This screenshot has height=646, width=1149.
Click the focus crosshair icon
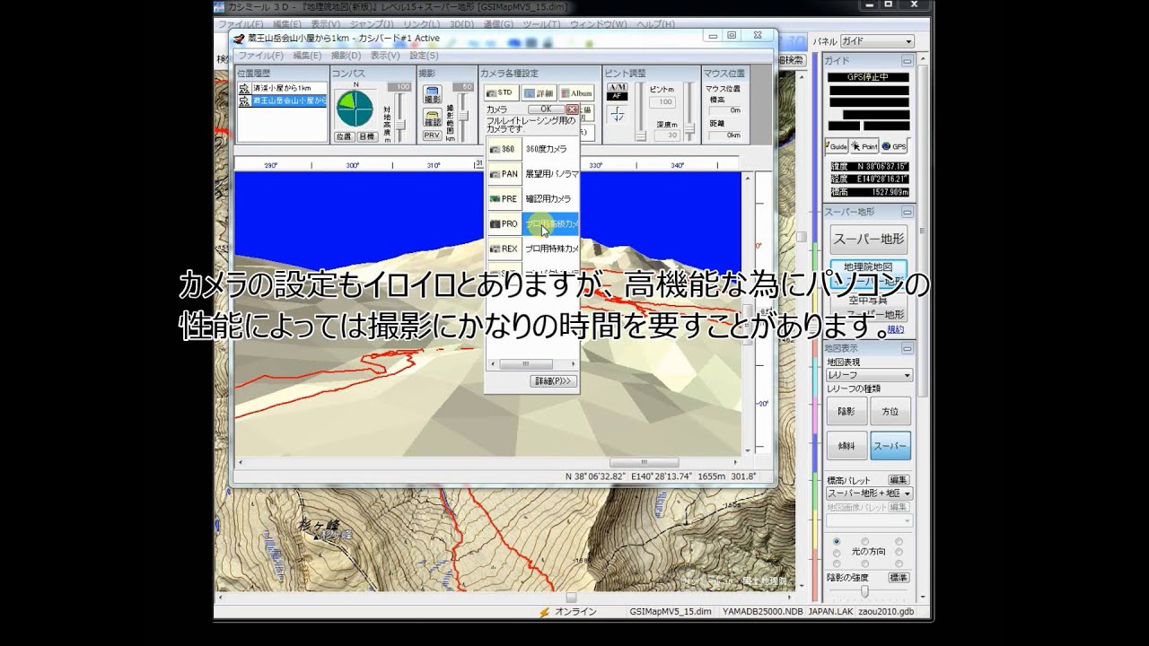617,113
